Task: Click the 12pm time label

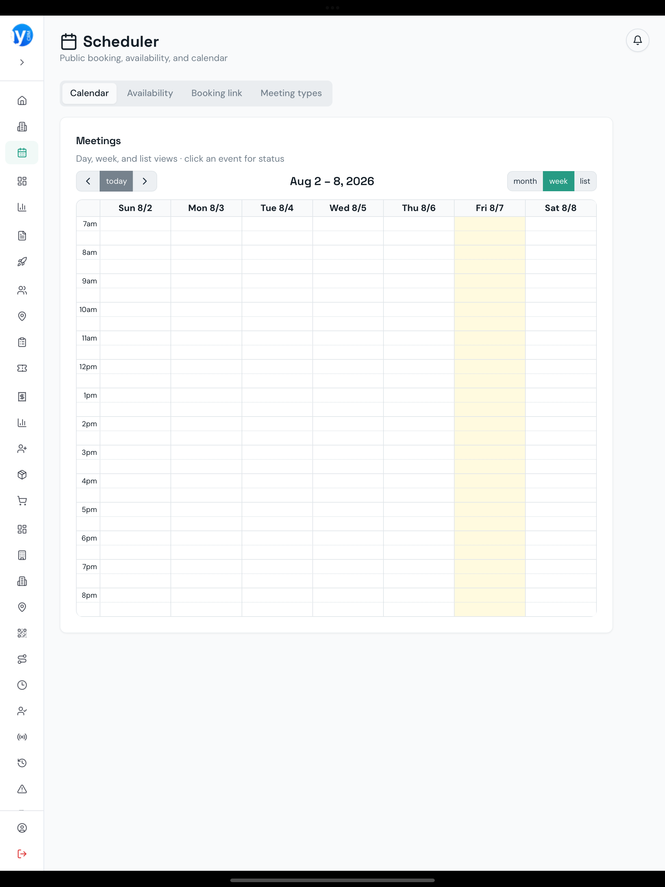Action: click(x=88, y=367)
